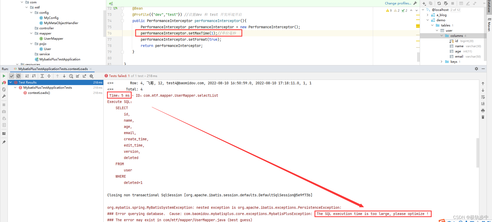
Task: Open wrench settings in Run sidebar
Action: click(x=4, y=96)
